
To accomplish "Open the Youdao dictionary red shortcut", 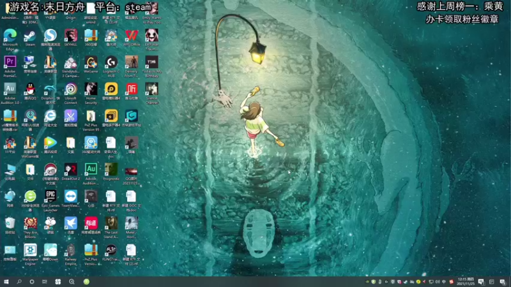I will [x=91, y=225].
